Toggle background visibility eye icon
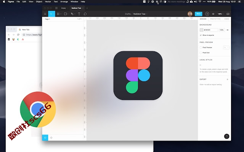This screenshot has height=152, width=244. coord(228,30)
